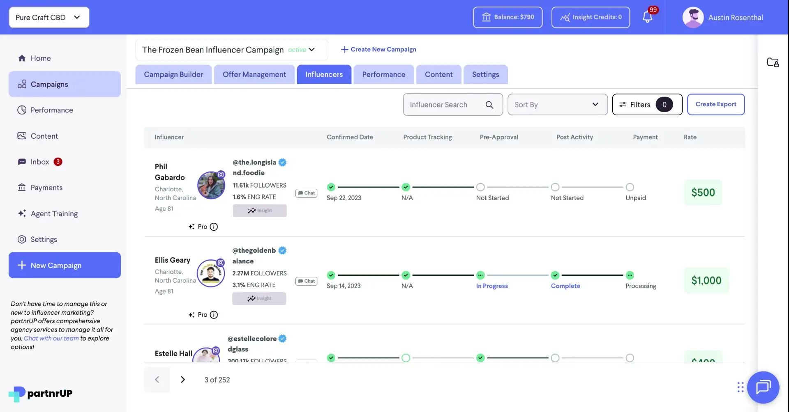Toggle Insight for Ellis Geary
Screen dimensions: 789x412
[x=259, y=298]
